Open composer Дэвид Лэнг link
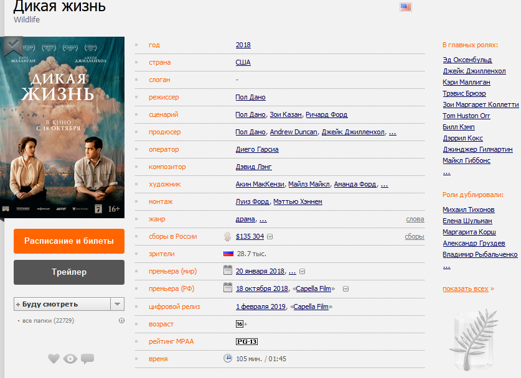521x378 pixels. click(x=254, y=167)
